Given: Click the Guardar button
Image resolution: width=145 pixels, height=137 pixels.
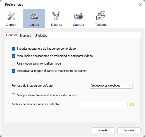Looking at the screenshot, I should click(x=103, y=130).
